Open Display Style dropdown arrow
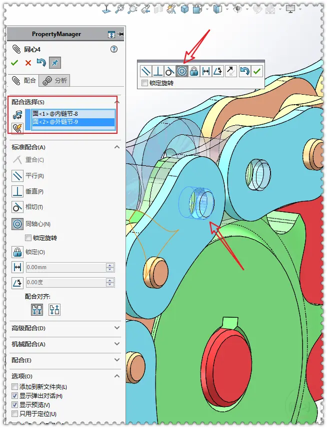Viewport: 327px width, 428px height. coord(227,10)
